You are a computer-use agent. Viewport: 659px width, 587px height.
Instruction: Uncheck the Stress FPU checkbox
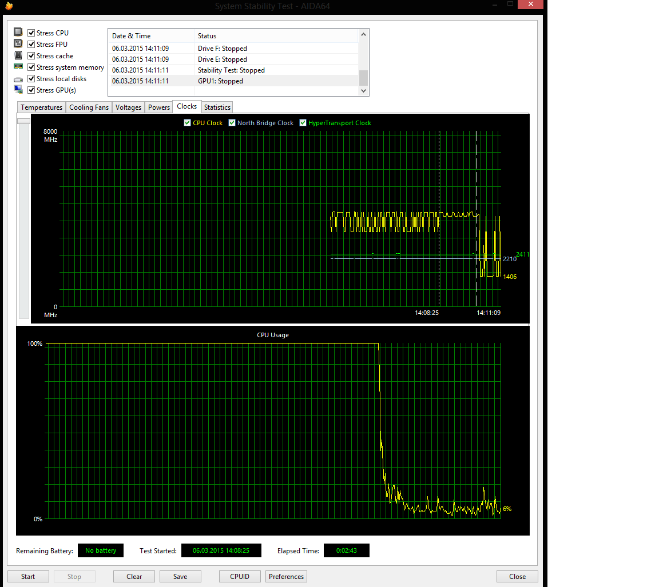tap(31, 44)
